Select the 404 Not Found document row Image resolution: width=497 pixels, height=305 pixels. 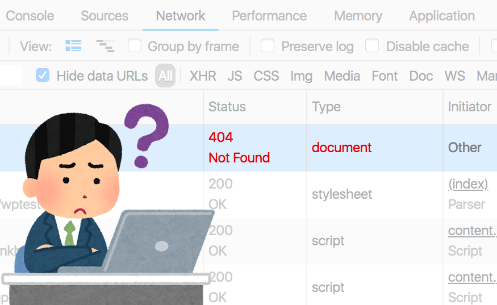341,148
